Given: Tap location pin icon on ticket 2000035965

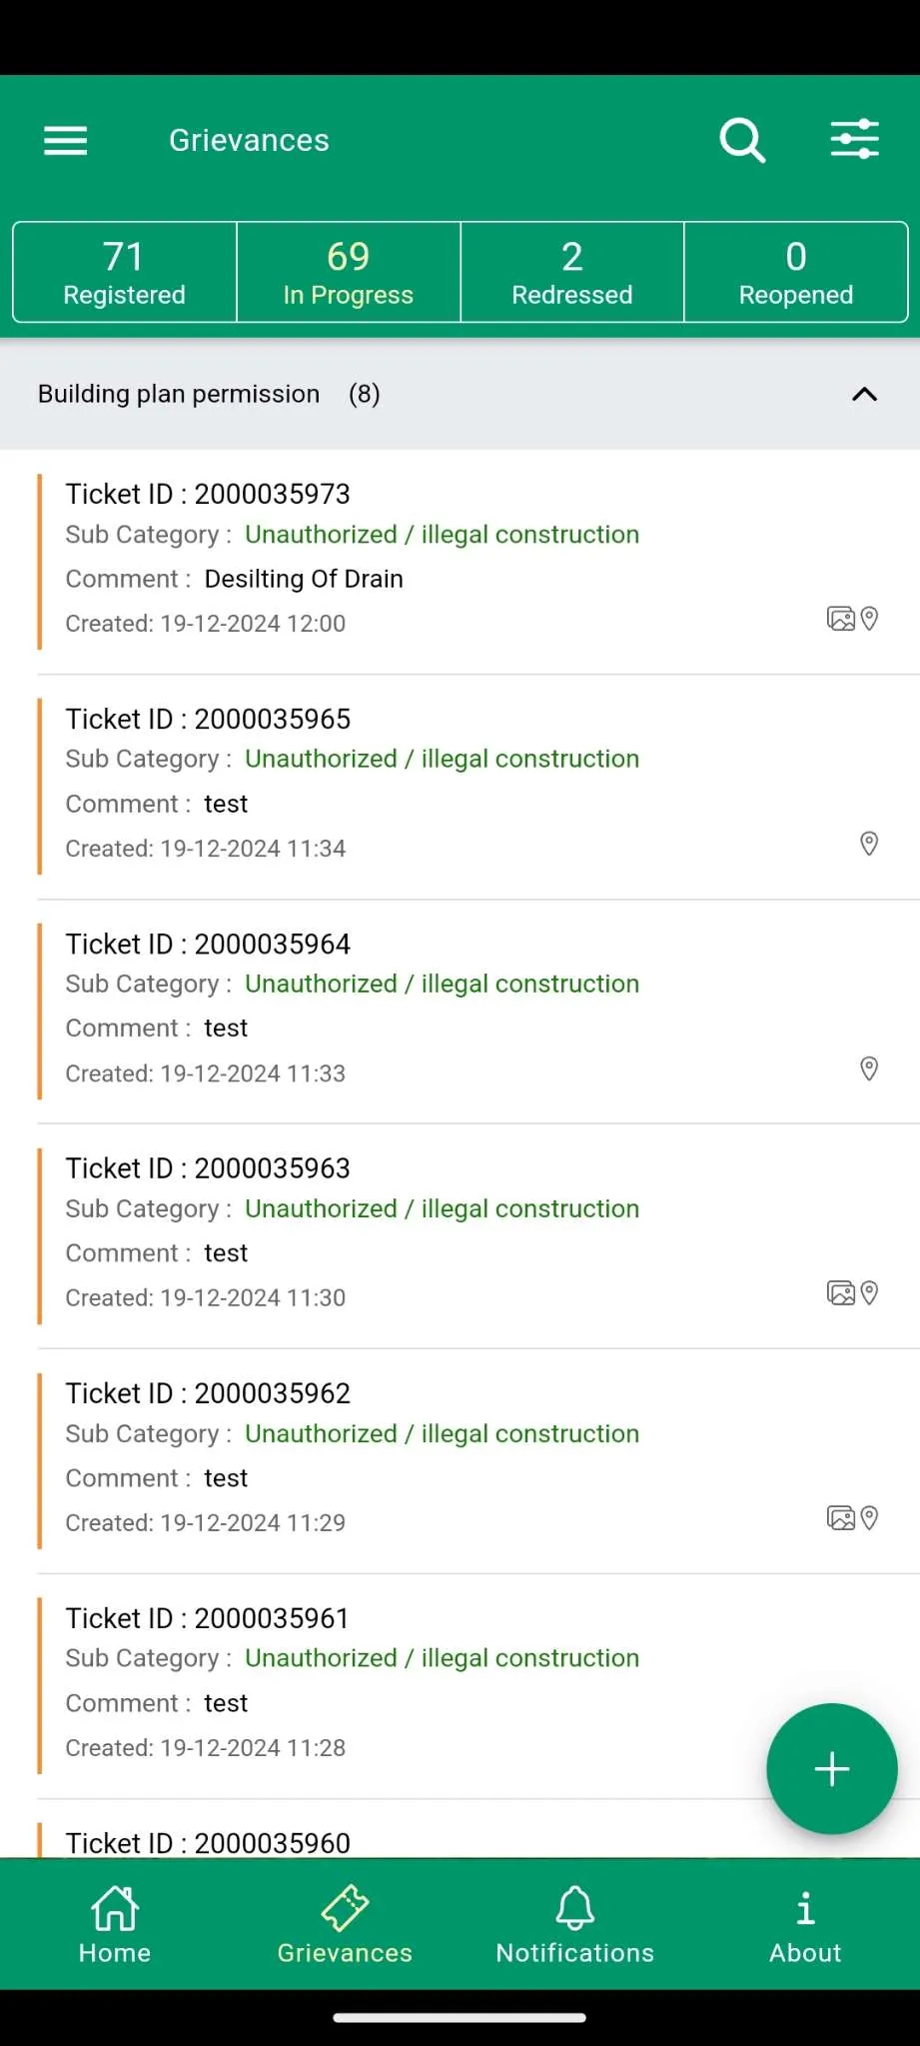Looking at the screenshot, I should coord(869,844).
